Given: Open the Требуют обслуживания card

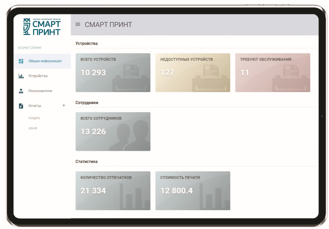Looking at the screenshot, I should coord(272,72).
